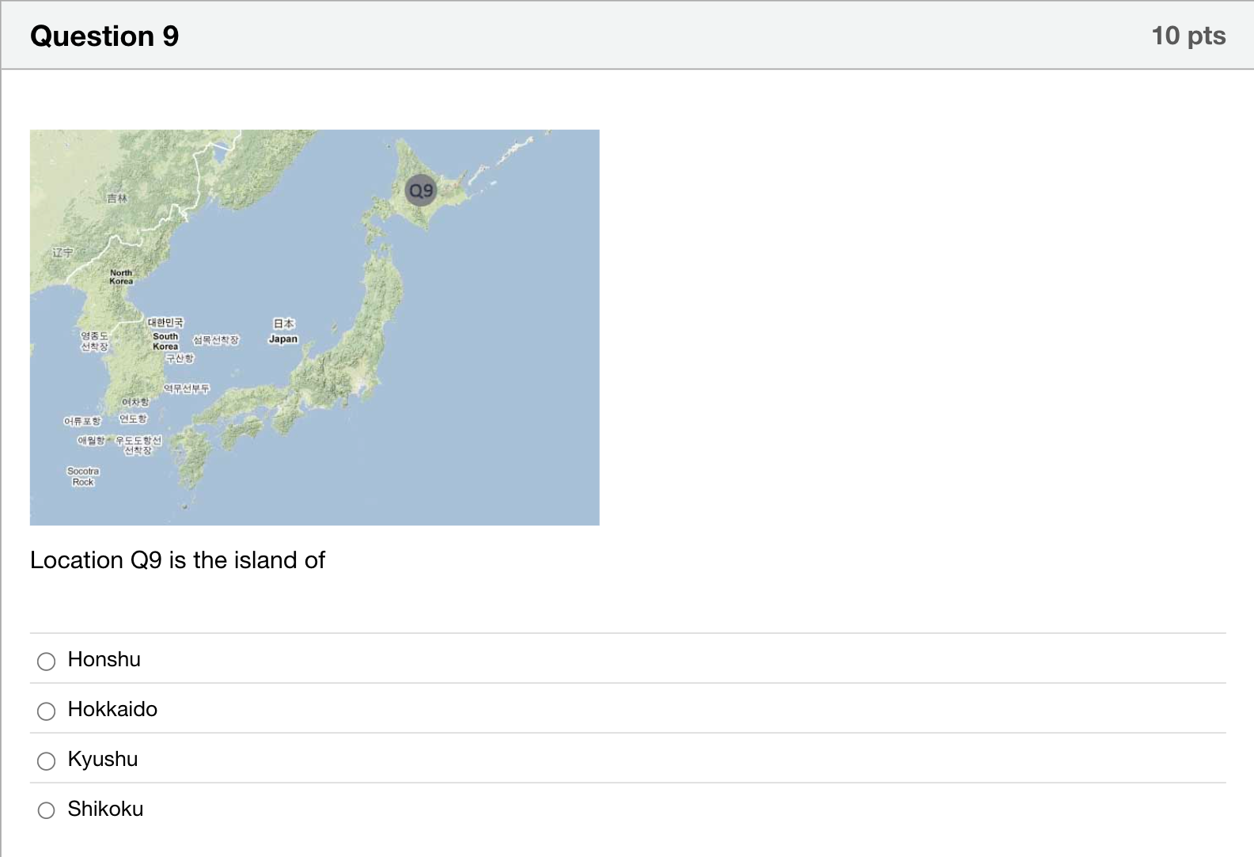Pick the Shikoku radio button
The image size is (1254, 857).
[x=47, y=810]
